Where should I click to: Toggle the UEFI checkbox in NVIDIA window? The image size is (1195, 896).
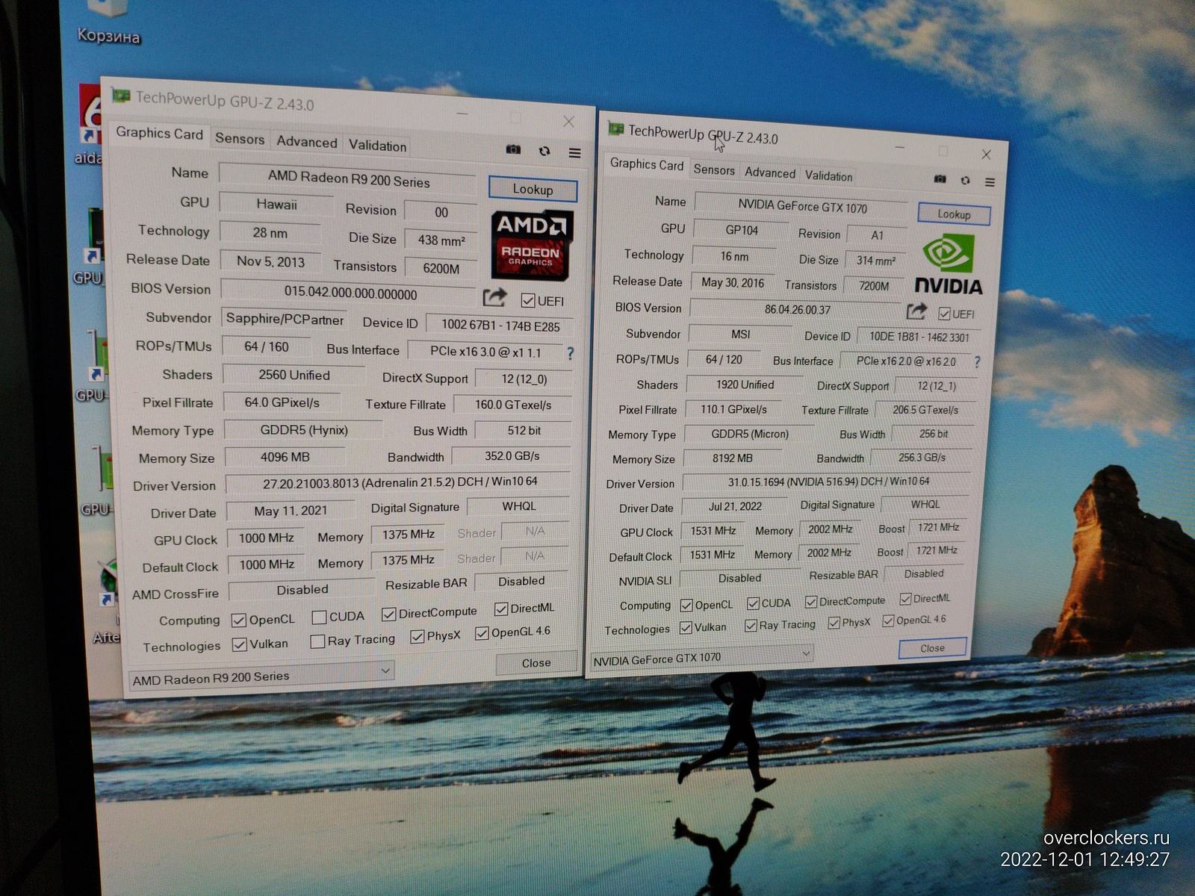click(x=944, y=314)
